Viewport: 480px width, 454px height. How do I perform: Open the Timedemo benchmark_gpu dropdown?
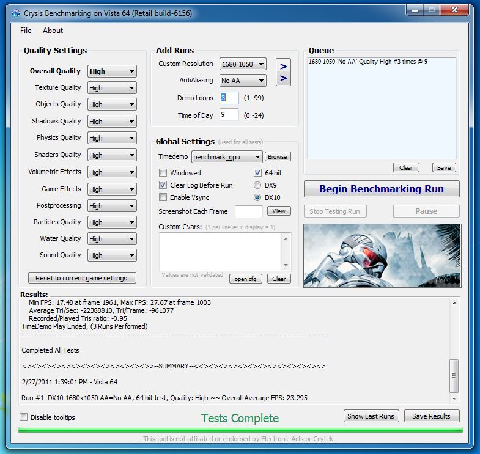(227, 157)
